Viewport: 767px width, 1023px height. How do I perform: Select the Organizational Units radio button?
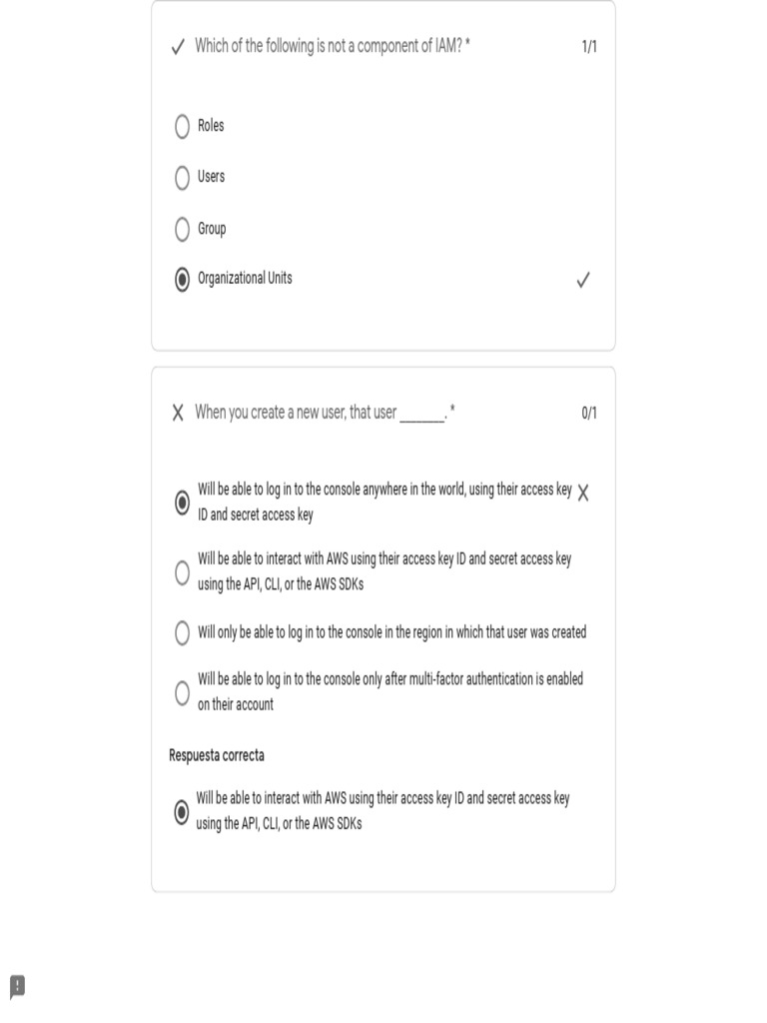[x=182, y=281]
